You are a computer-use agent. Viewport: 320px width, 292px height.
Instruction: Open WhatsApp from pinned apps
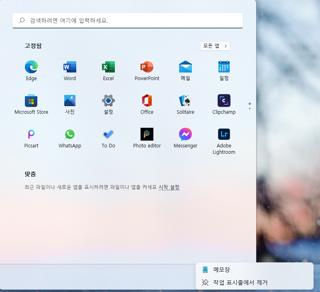(70, 138)
